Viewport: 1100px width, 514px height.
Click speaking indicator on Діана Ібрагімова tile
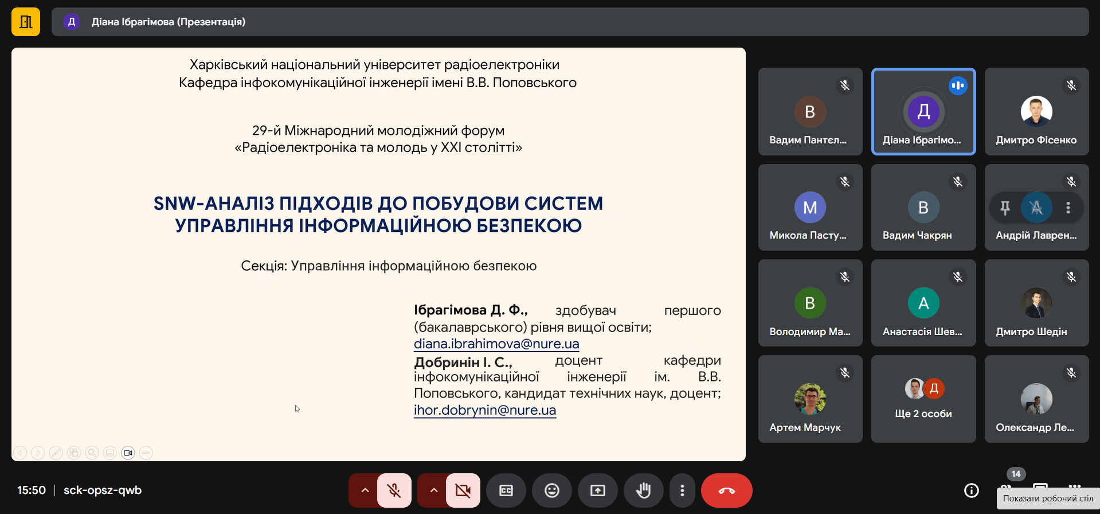[x=958, y=85]
